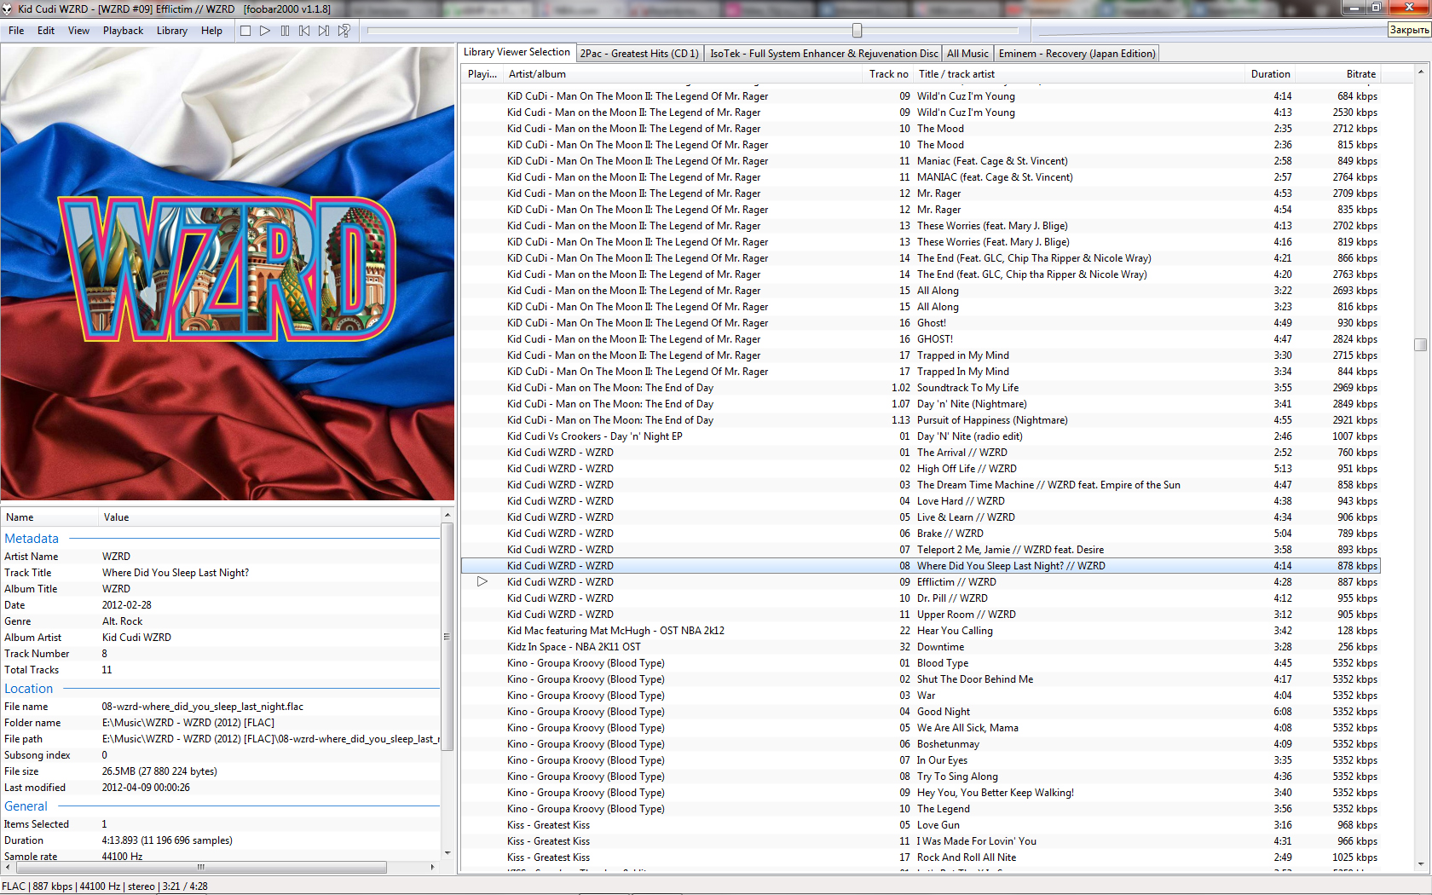Click the WZRD album art image
The height and width of the screenshot is (895, 1432).
(x=228, y=273)
